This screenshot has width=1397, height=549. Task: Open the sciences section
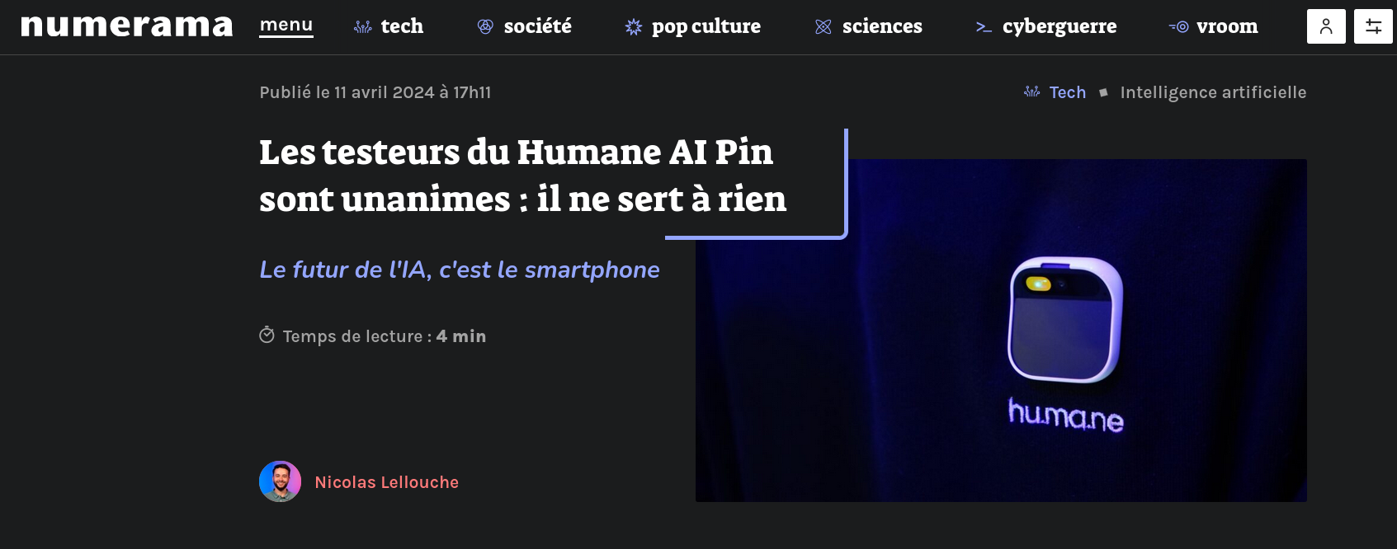tap(882, 26)
